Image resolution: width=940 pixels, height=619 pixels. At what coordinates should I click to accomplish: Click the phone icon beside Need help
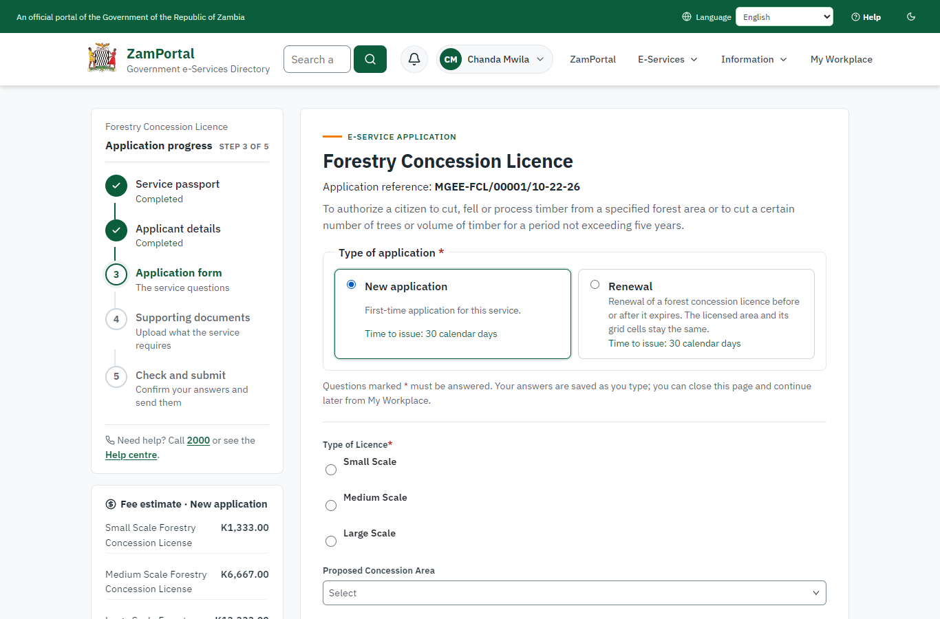pyautogui.click(x=110, y=440)
